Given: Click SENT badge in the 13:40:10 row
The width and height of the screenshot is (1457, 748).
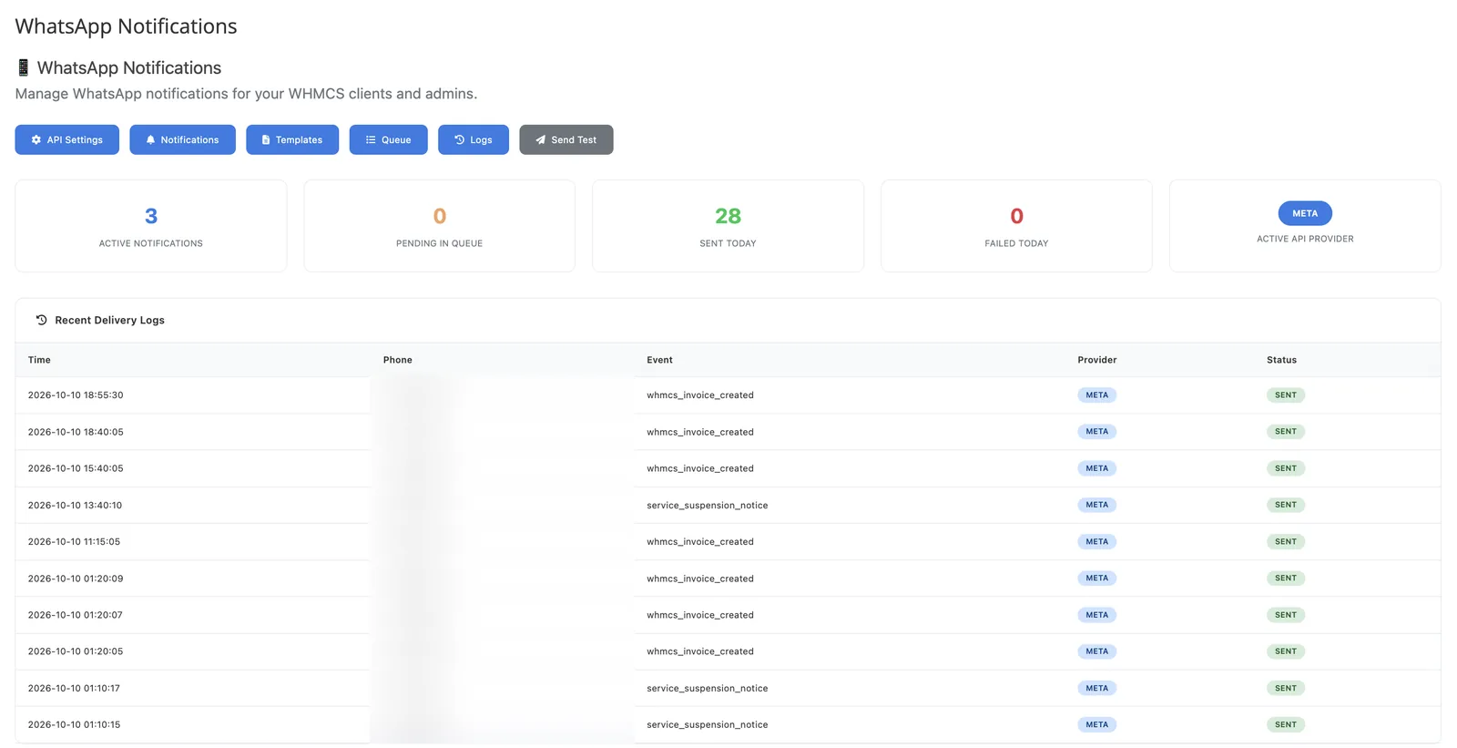Looking at the screenshot, I should (1286, 505).
